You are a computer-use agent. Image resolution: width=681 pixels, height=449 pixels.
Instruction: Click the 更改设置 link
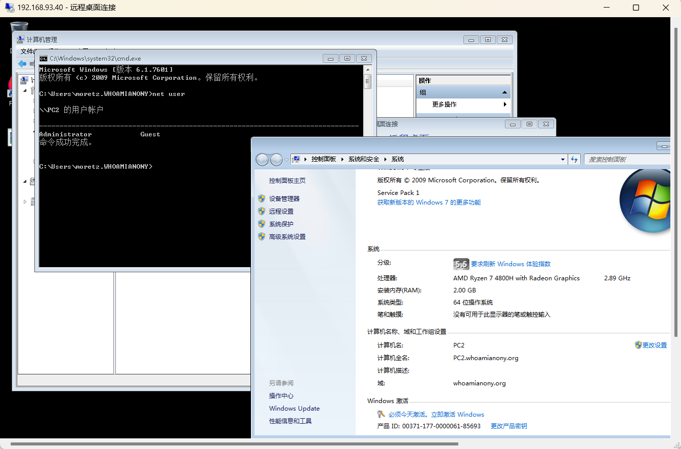point(655,345)
